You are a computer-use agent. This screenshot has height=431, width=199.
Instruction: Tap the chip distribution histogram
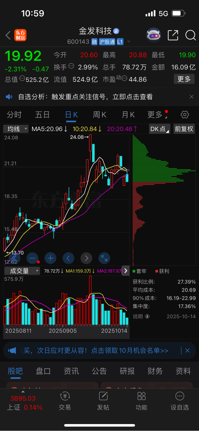pyautogui.click(x=164, y=200)
